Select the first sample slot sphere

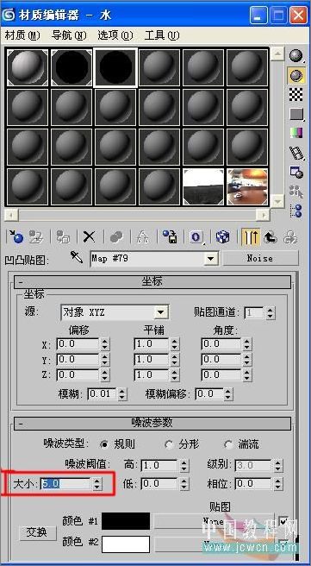coord(28,67)
